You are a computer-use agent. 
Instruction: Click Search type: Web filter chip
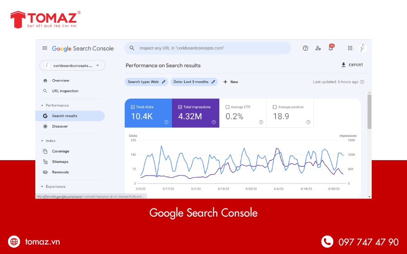147,82
